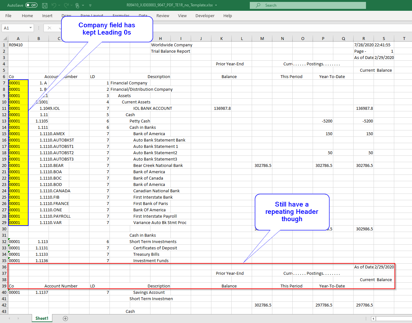Image resolution: width=412 pixels, height=323 pixels.
Task: Open the Search box
Action: (x=307, y=5)
